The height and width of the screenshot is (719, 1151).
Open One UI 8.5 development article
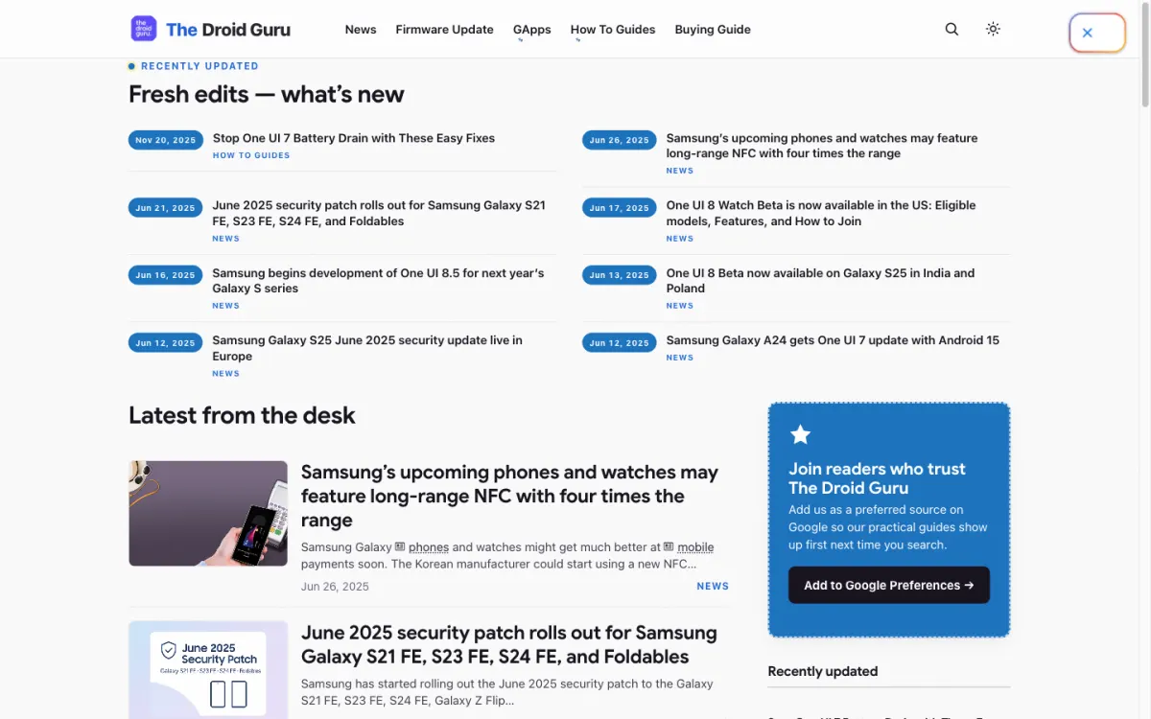378,281
